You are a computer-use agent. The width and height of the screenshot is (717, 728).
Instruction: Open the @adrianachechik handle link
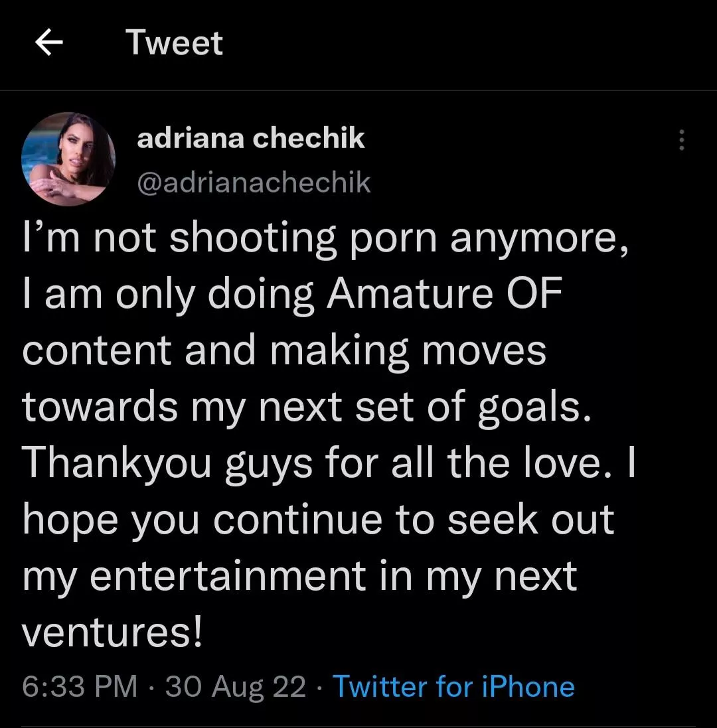click(x=253, y=182)
